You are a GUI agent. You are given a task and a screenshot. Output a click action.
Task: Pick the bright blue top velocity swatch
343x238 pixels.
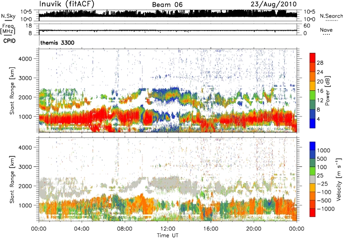coord(313,146)
